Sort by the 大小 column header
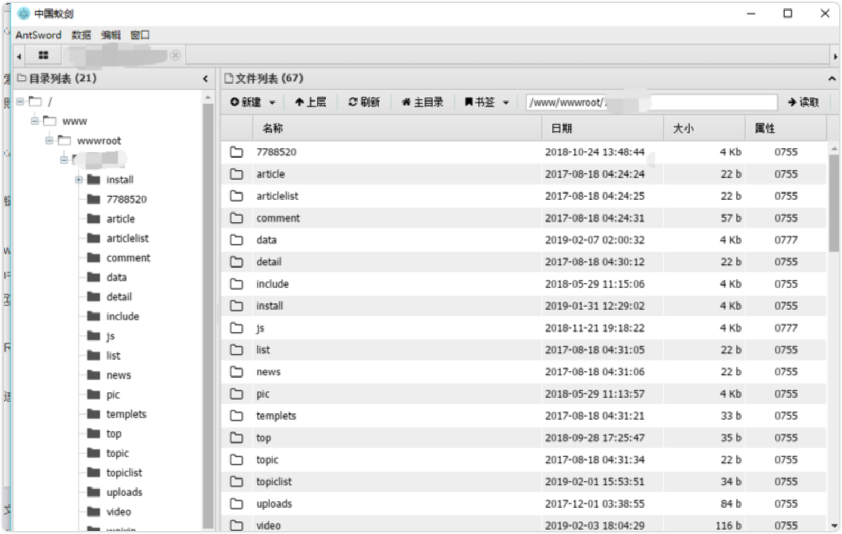Image resolution: width=842 pixels, height=534 pixels. pos(704,128)
